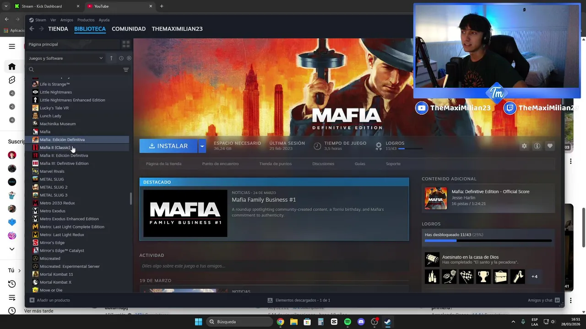The height and width of the screenshot is (329, 586).
Task: Filter library by recent activity clock icon
Action: click(121, 58)
